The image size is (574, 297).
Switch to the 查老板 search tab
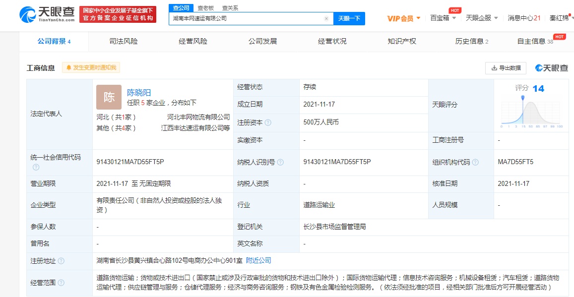pos(205,8)
